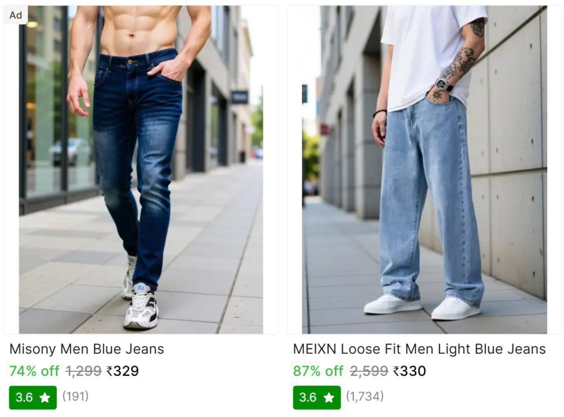Click the 3.6 star rating badge for MEIXN
The width and height of the screenshot is (564, 417).
coord(317,397)
